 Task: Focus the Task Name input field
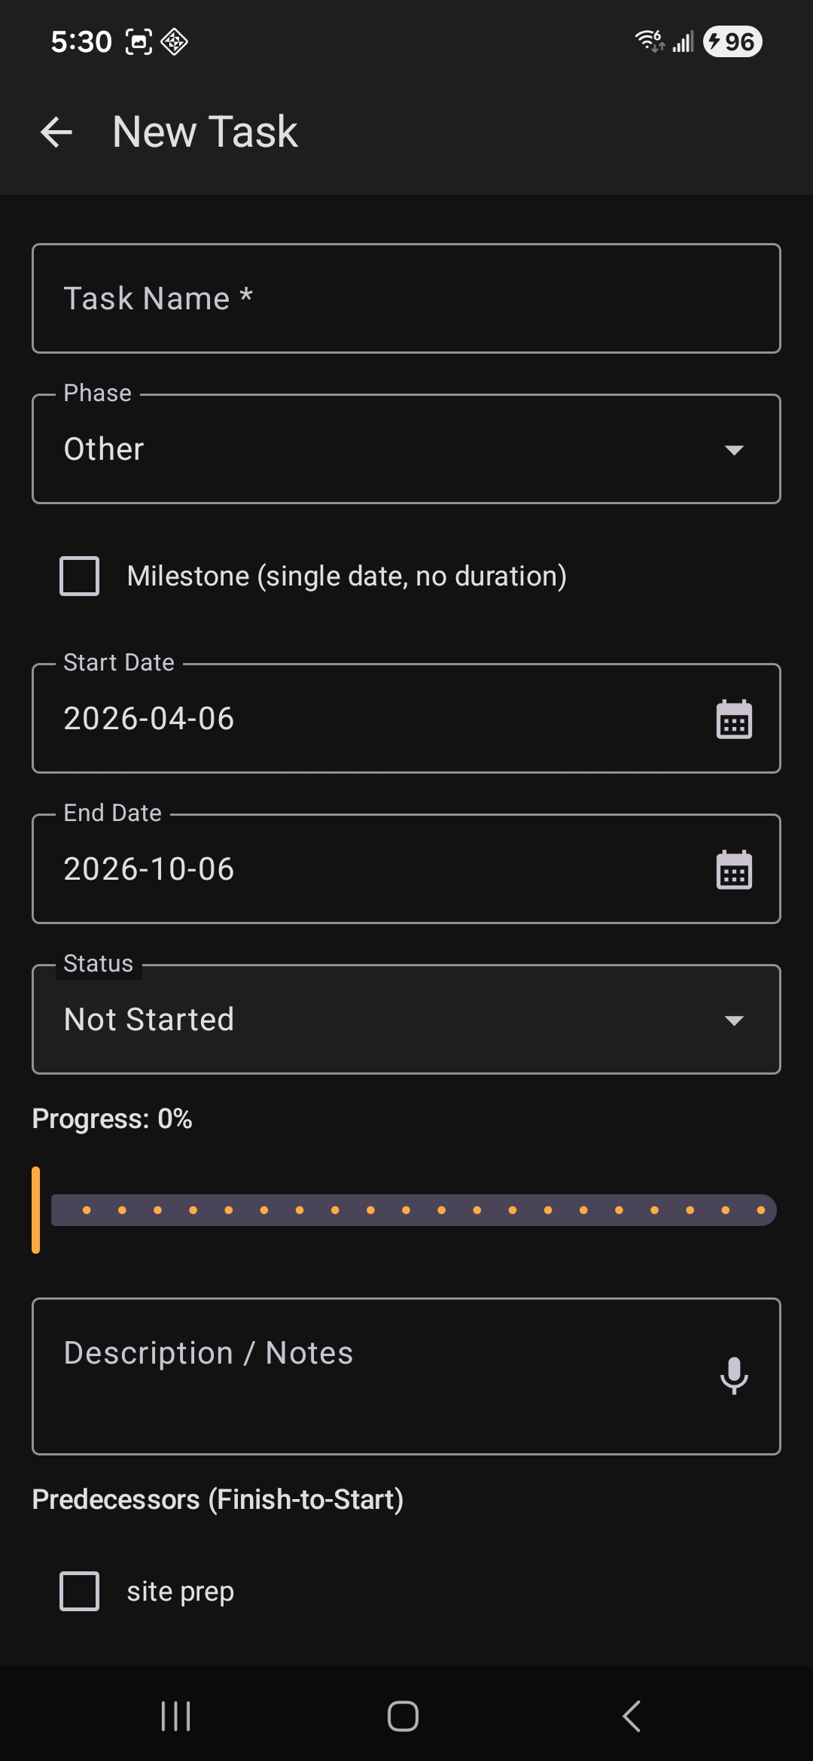click(x=406, y=298)
